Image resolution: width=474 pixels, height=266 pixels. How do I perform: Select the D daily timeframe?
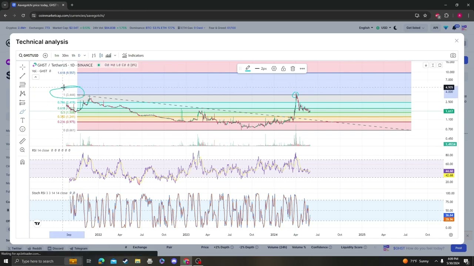[x=79, y=55]
